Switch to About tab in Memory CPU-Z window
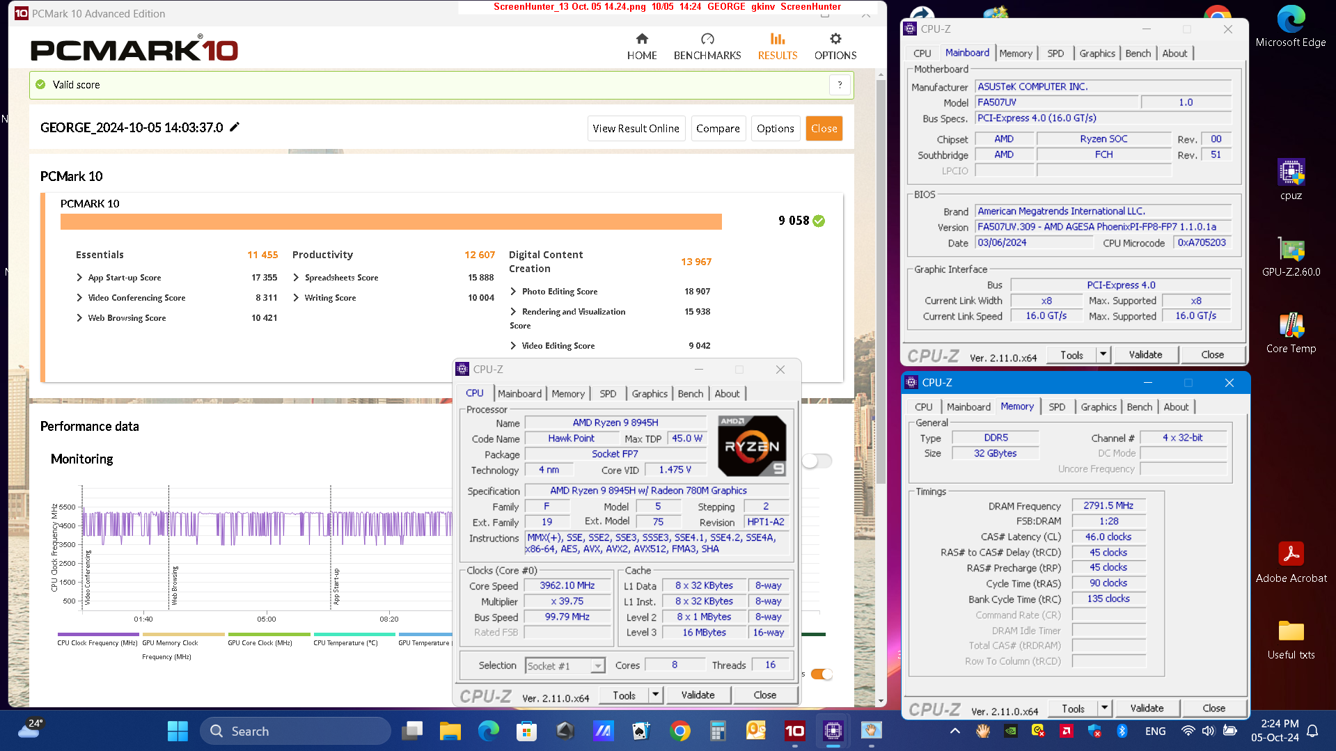 [x=1176, y=406]
